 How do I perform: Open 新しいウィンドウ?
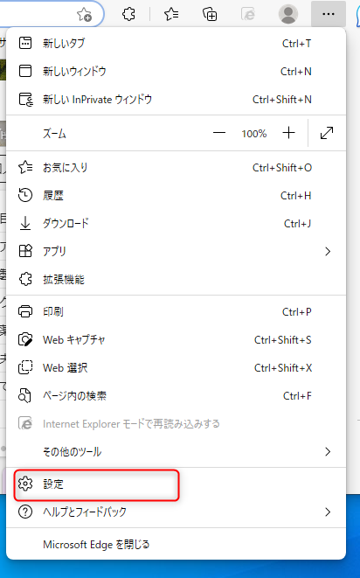coord(177,71)
